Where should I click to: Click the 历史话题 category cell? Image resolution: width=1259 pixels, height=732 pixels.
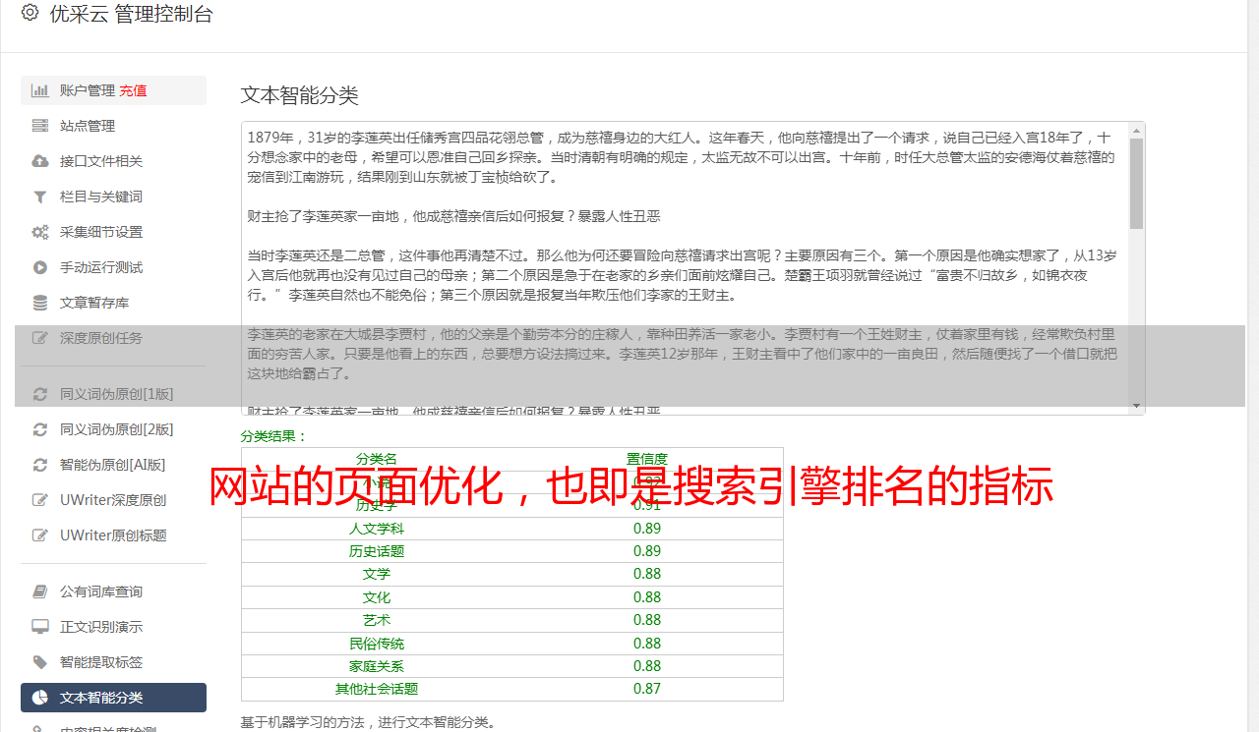click(x=377, y=551)
